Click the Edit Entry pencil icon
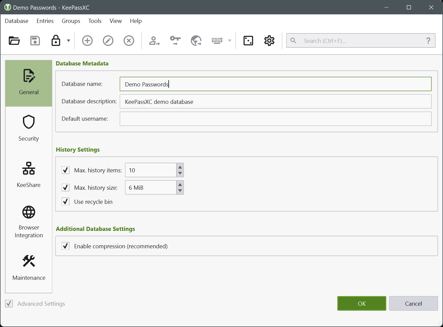The height and width of the screenshot is (327, 443). click(x=108, y=41)
